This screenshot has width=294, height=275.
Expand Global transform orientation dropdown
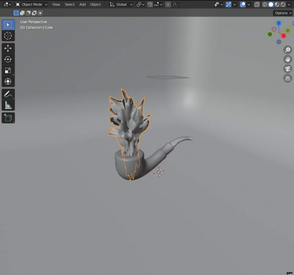(x=121, y=4)
